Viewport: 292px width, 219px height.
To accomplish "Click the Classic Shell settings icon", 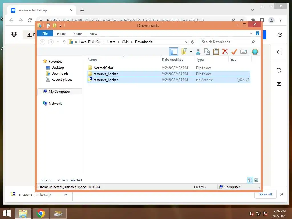I will (255, 52).
